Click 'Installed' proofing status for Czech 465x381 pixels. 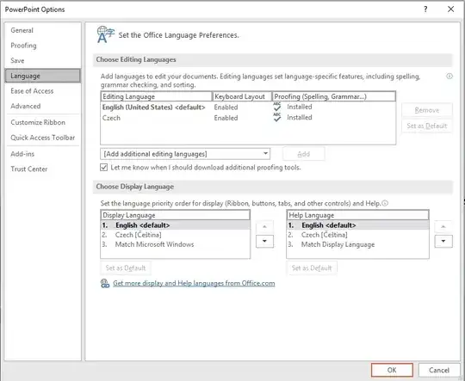coord(300,117)
